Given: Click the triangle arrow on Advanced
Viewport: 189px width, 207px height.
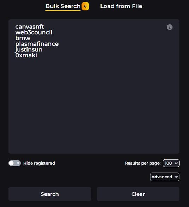Looking at the screenshot, I should coord(176,177).
